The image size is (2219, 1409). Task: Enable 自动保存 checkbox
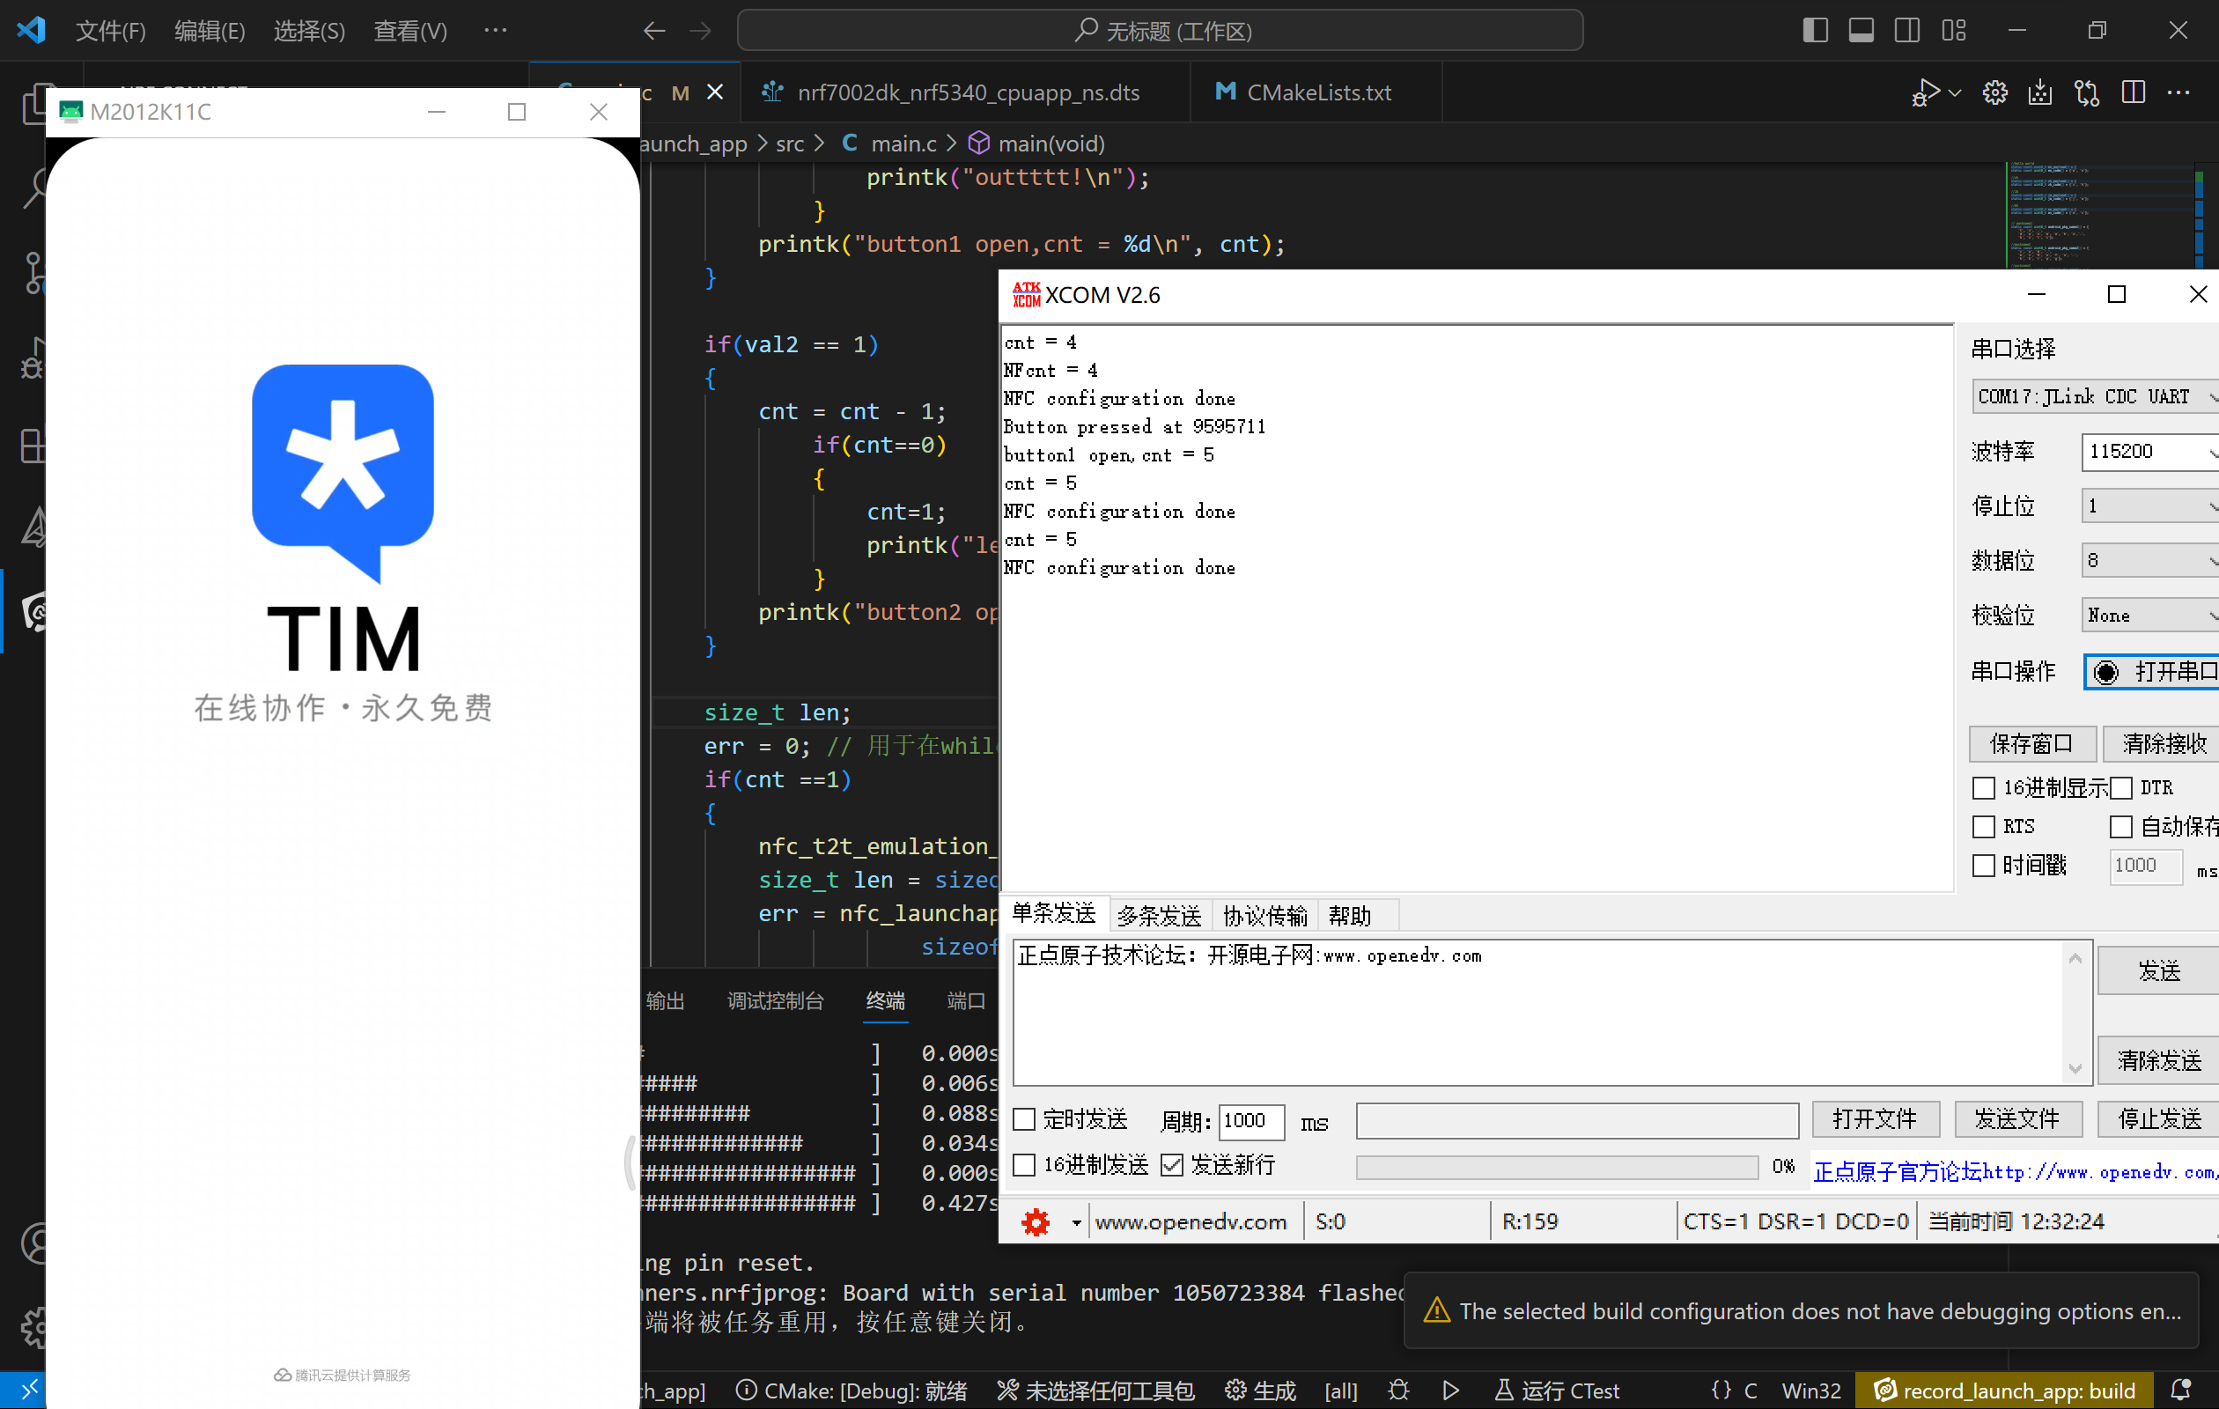tap(2121, 827)
